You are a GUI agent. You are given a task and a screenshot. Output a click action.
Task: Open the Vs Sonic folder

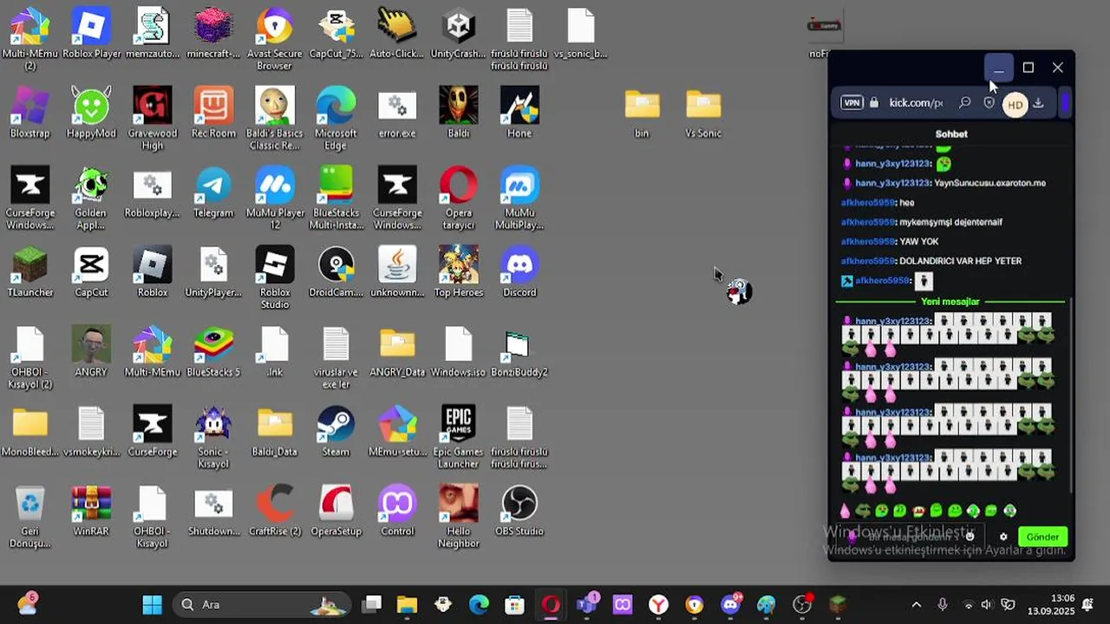coord(703,113)
